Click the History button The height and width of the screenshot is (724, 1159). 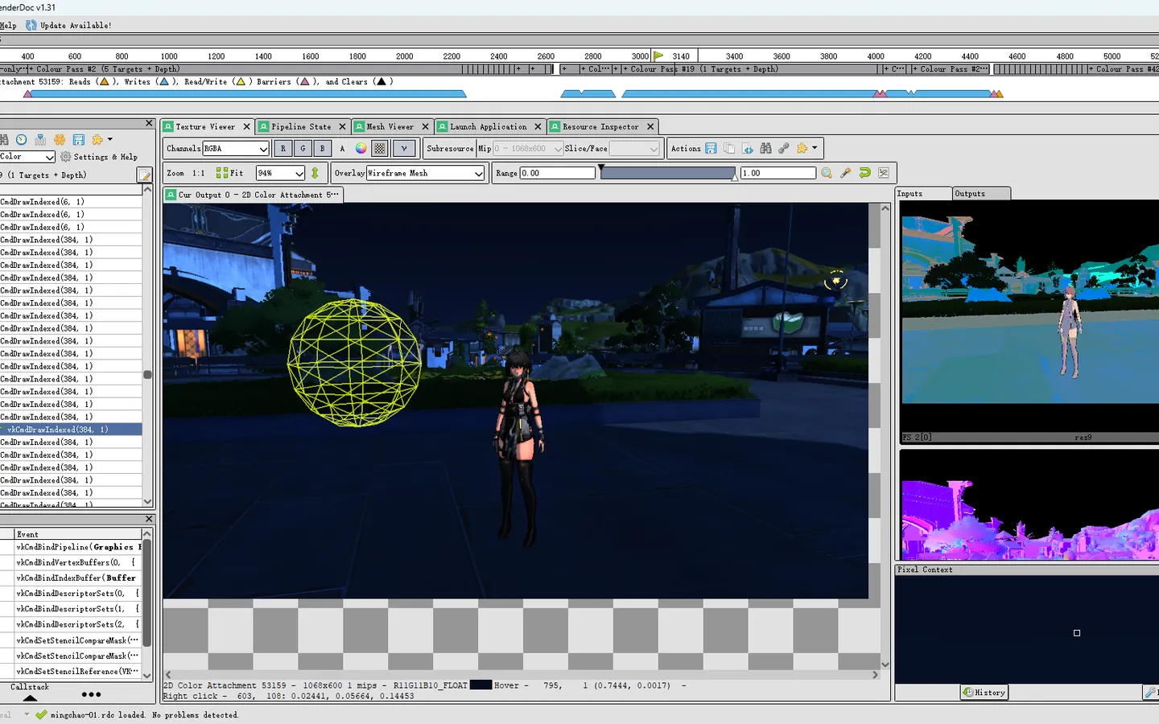(984, 693)
